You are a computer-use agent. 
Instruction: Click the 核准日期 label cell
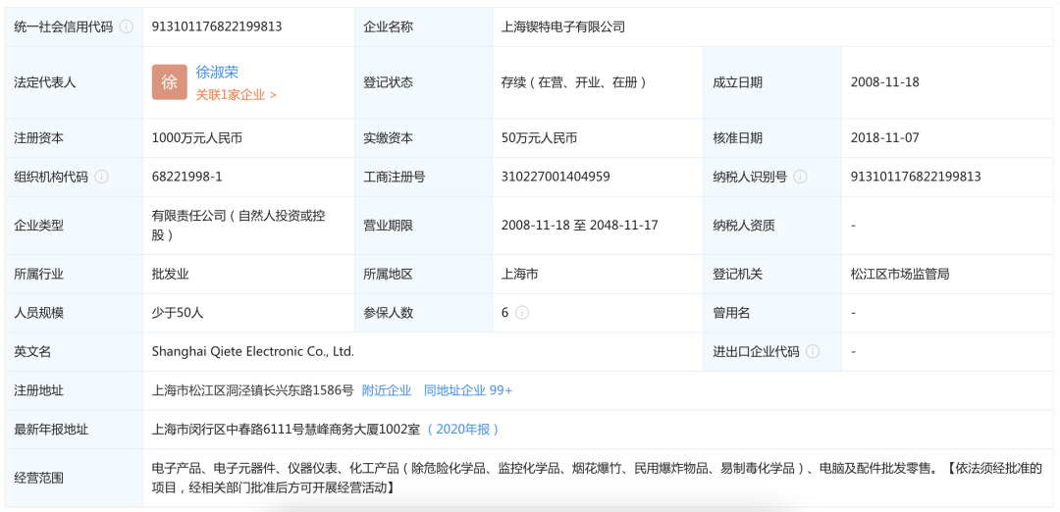pos(772,137)
